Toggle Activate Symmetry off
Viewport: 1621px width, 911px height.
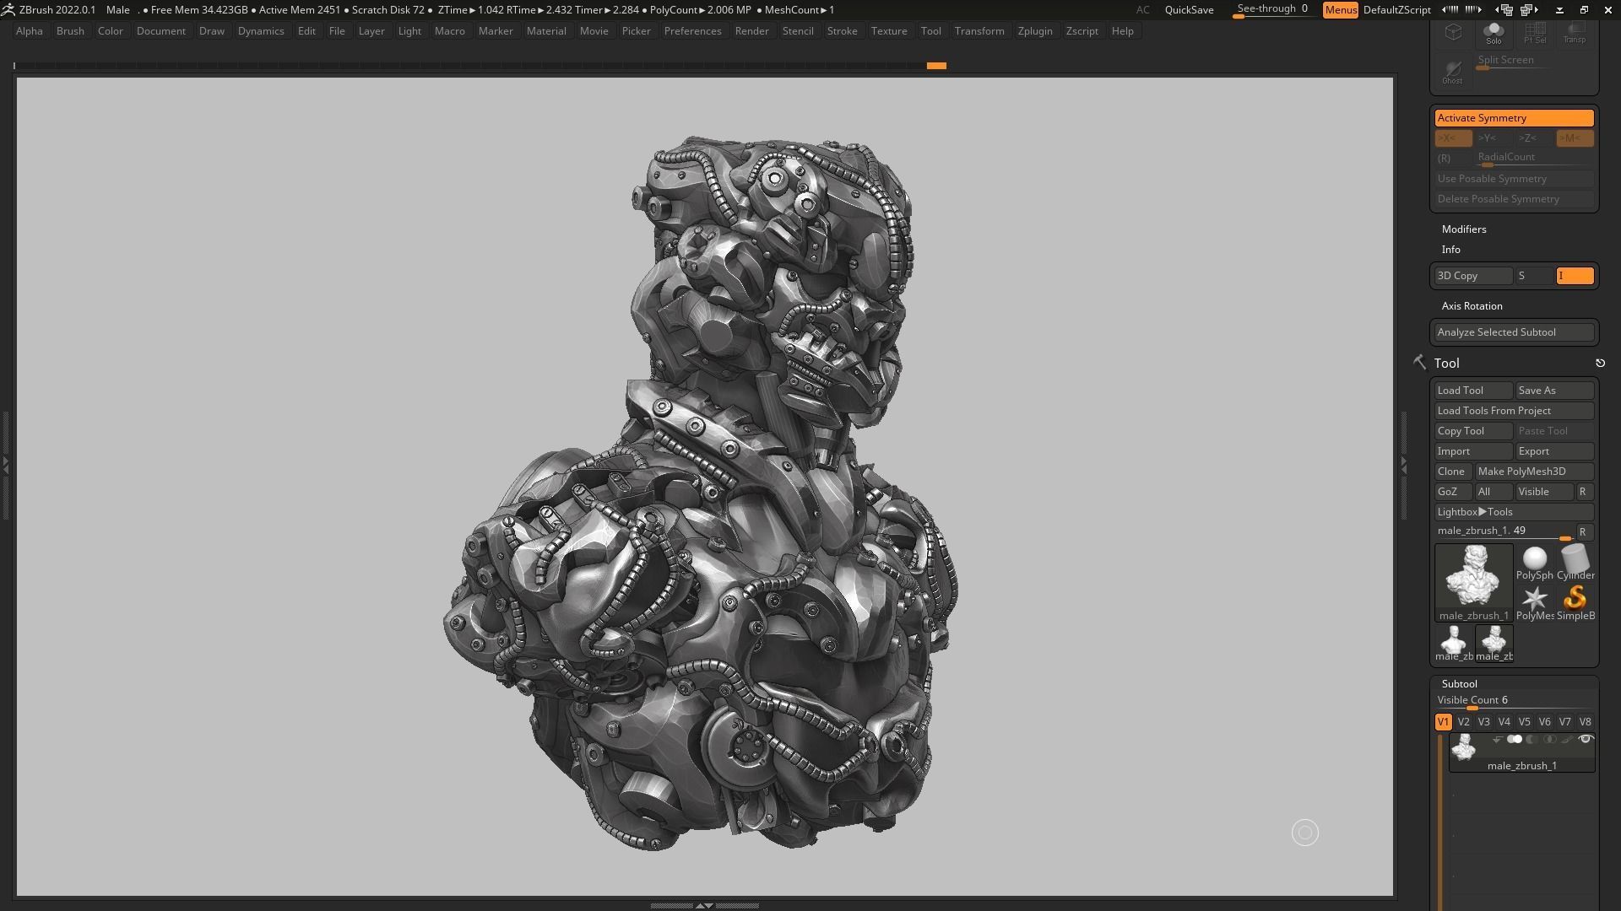point(1514,118)
